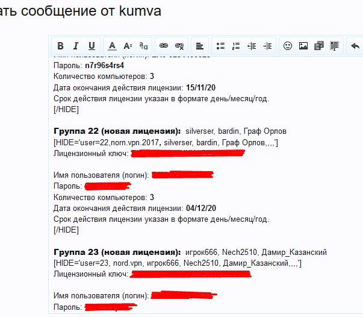Click the 'Группа 22 (новая лицензия):' heading
363x317 pixels.
117,131
